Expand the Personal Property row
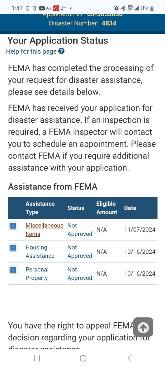Screen dimensions: 165x368 pyautogui.click(x=13, y=270)
